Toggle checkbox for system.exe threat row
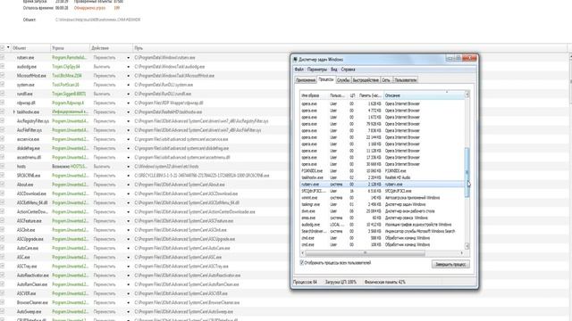The height and width of the screenshot is (321, 572). click(x=2, y=85)
